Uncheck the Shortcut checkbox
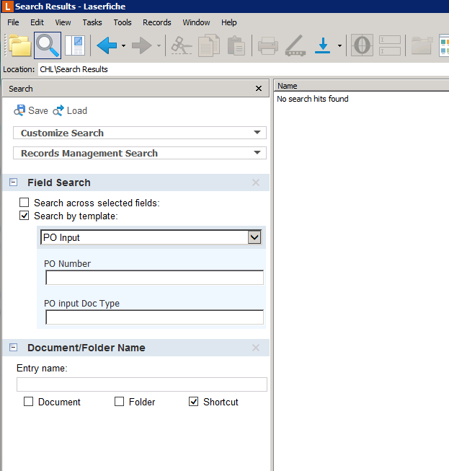This screenshot has height=471, width=449. (194, 402)
